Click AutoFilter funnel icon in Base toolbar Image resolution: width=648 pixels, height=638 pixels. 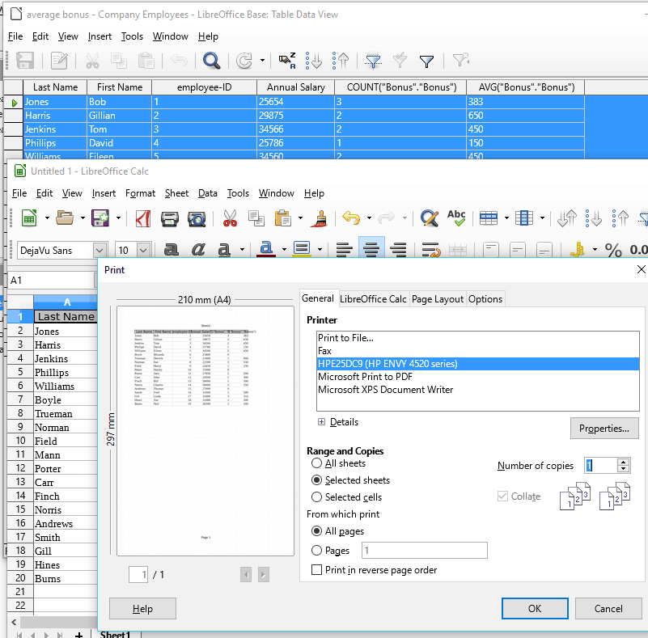tap(373, 61)
